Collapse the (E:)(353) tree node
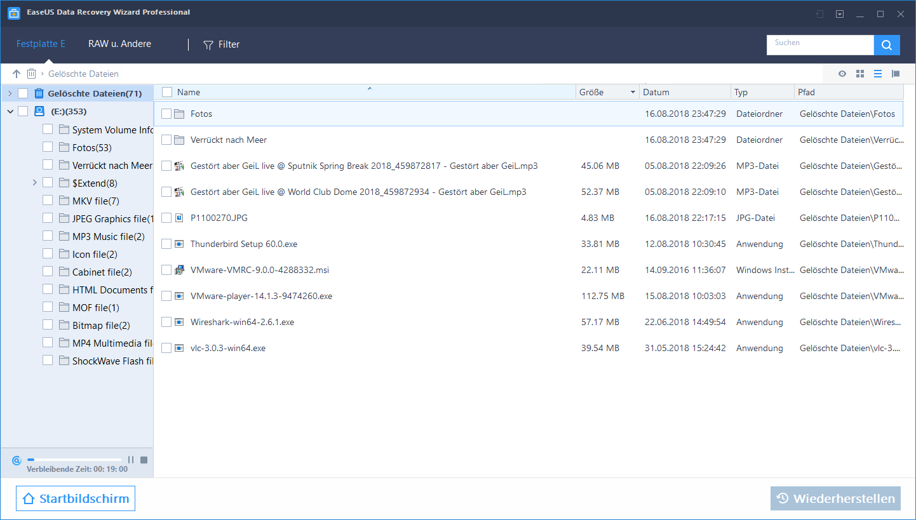 [x=10, y=112]
